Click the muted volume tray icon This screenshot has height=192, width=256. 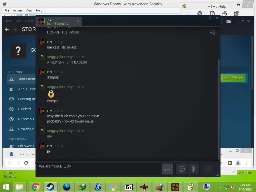232,187
